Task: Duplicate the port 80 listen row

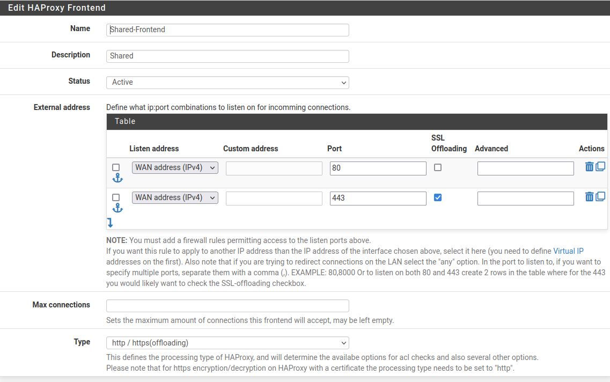Action: [600, 167]
